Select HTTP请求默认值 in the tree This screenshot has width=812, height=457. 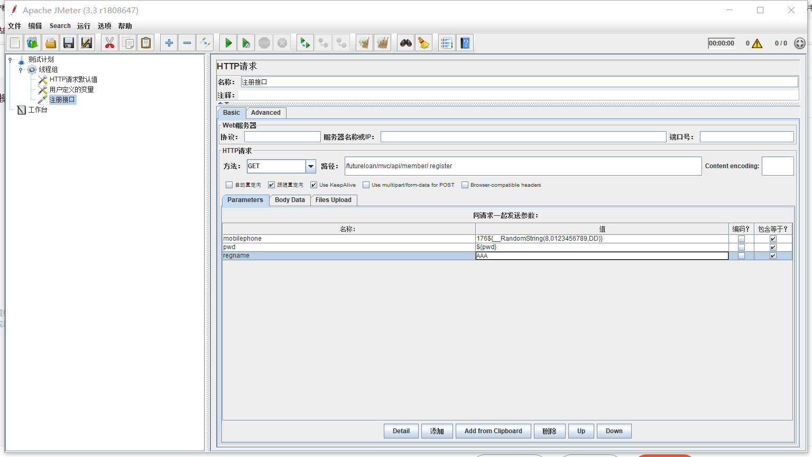coord(73,79)
